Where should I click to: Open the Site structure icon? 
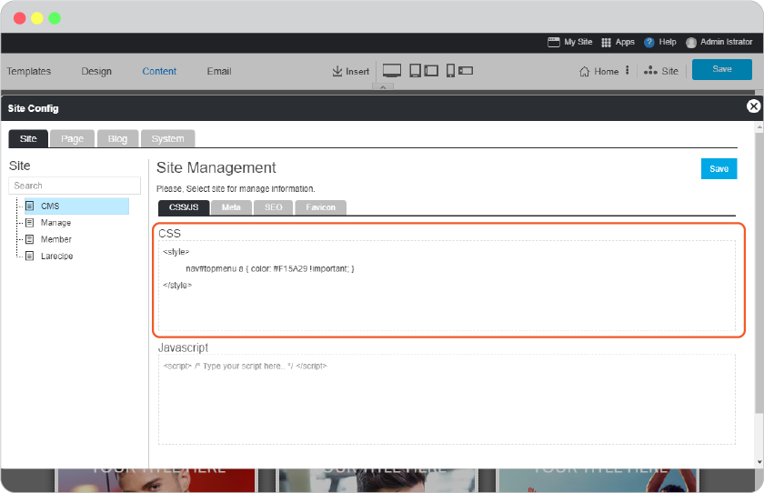coord(650,71)
